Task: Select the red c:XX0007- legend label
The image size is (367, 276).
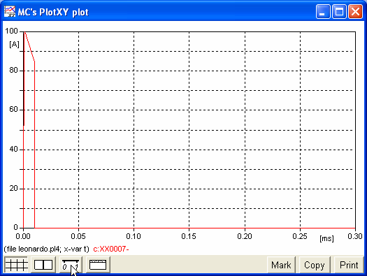Action: pyautogui.click(x=111, y=249)
